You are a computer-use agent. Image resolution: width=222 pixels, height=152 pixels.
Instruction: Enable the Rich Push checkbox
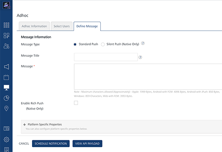(x=76, y=103)
